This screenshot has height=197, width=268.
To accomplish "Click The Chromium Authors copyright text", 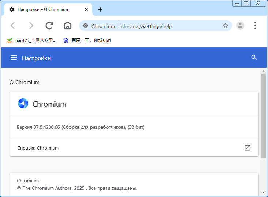I will 77,188.
